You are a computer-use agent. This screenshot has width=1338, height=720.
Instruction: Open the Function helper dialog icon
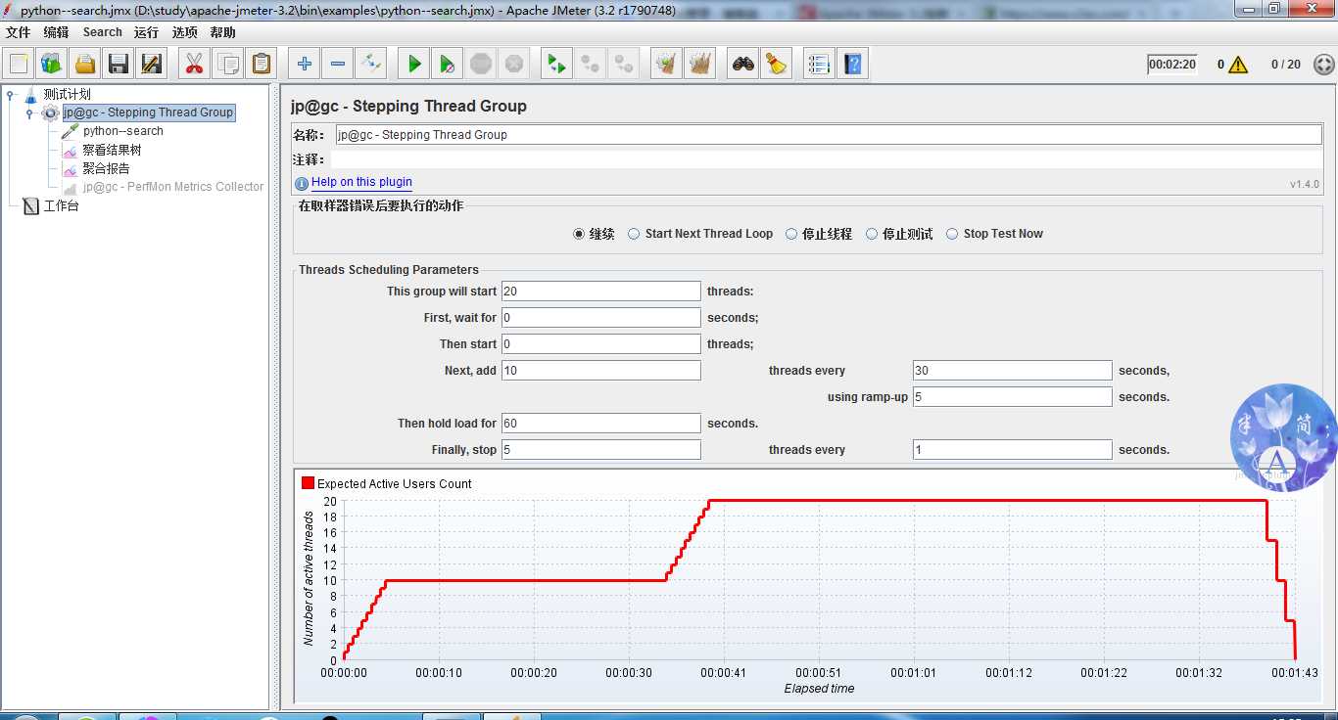819,65
